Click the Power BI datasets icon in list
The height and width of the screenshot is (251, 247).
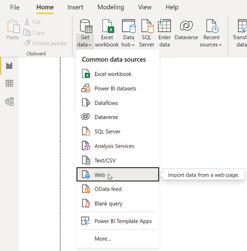point(86,88)
